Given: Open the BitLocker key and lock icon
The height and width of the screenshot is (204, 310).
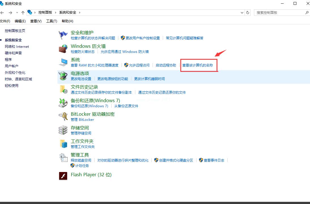Looking at the screenshot, I should [63, 117].
